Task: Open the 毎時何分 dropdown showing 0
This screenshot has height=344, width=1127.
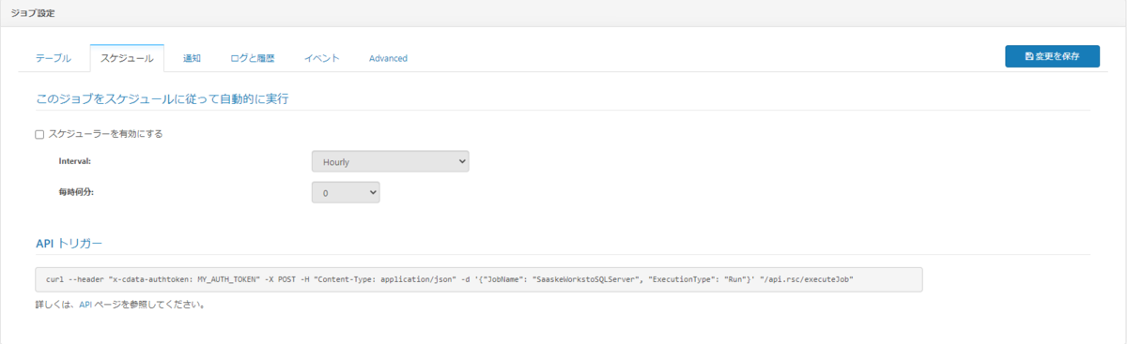Action: coord(346,192)
